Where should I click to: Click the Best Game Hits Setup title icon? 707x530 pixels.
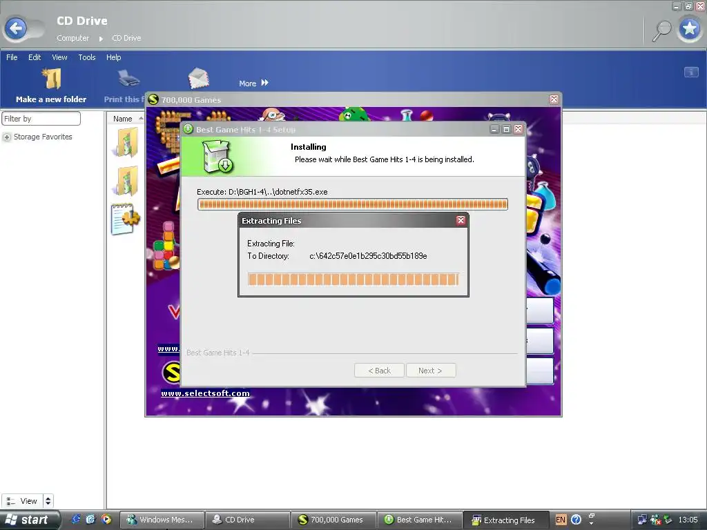pyautogui.click(x=188, y=129)
